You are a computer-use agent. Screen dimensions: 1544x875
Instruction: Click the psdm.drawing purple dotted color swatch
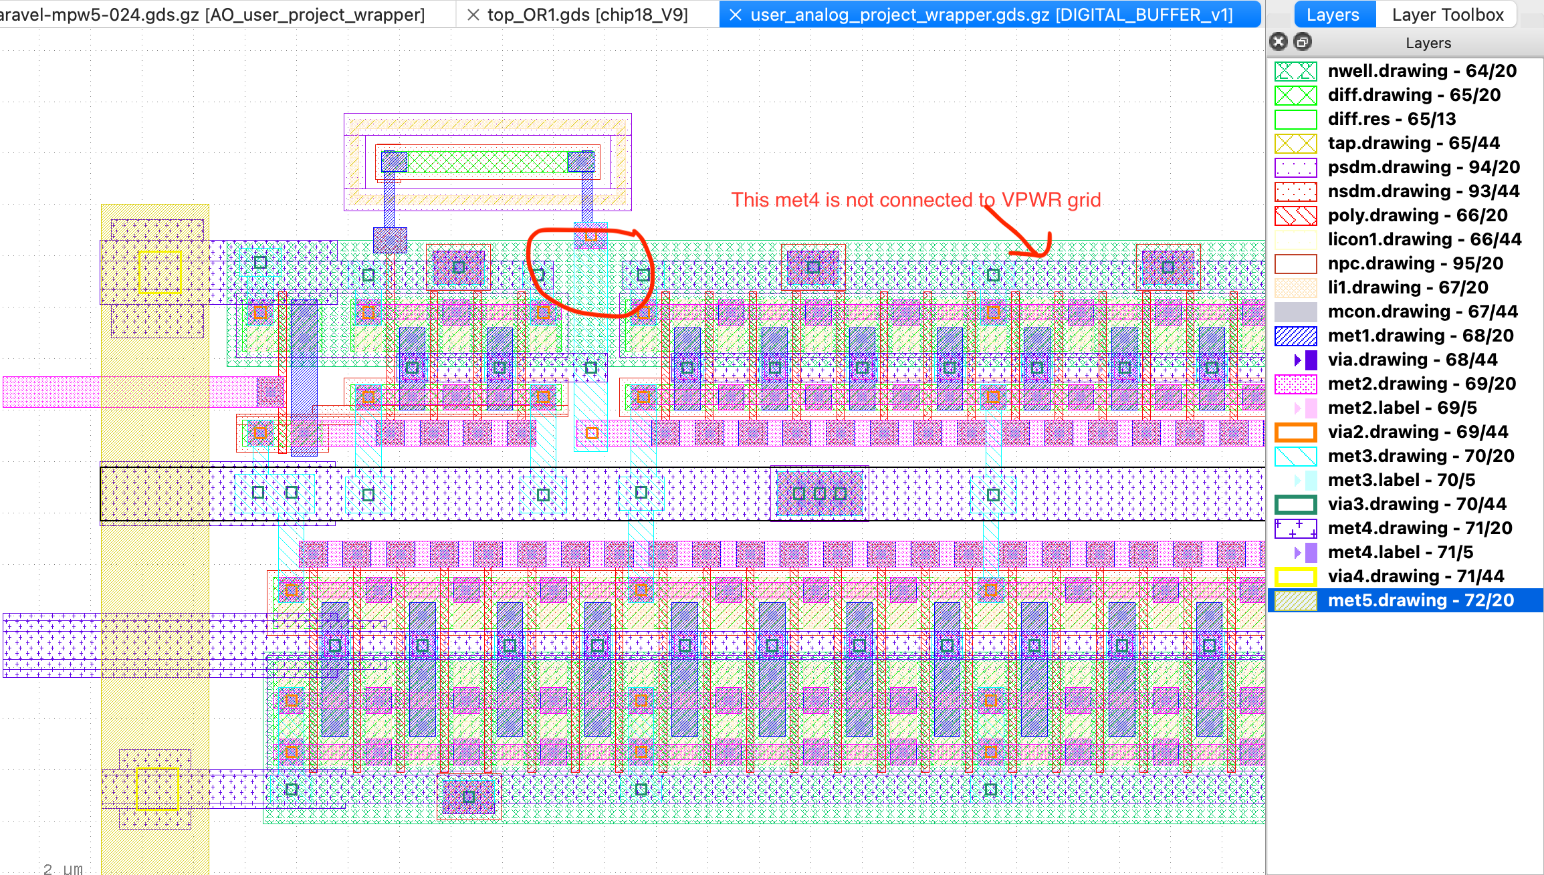[1295, 167]
